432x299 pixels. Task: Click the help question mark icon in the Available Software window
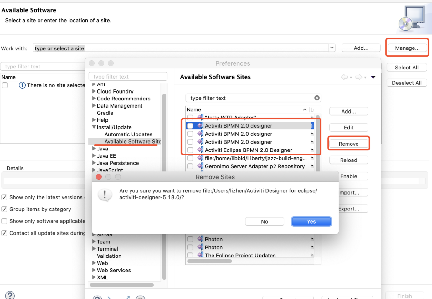[x=10, y=295]
